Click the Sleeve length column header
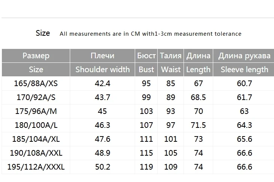This screenshot has width=274, height=182. (x=244, y=70)
